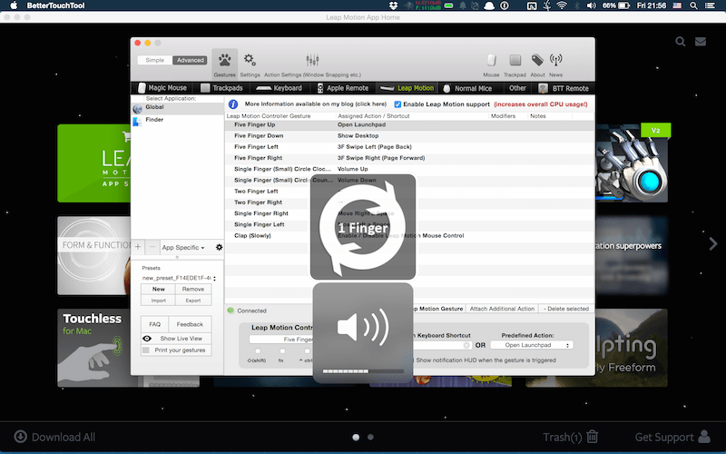The height and width of the screenshot is (454, 726).
Task: Click the plus add application button
Action: point(138,247)
